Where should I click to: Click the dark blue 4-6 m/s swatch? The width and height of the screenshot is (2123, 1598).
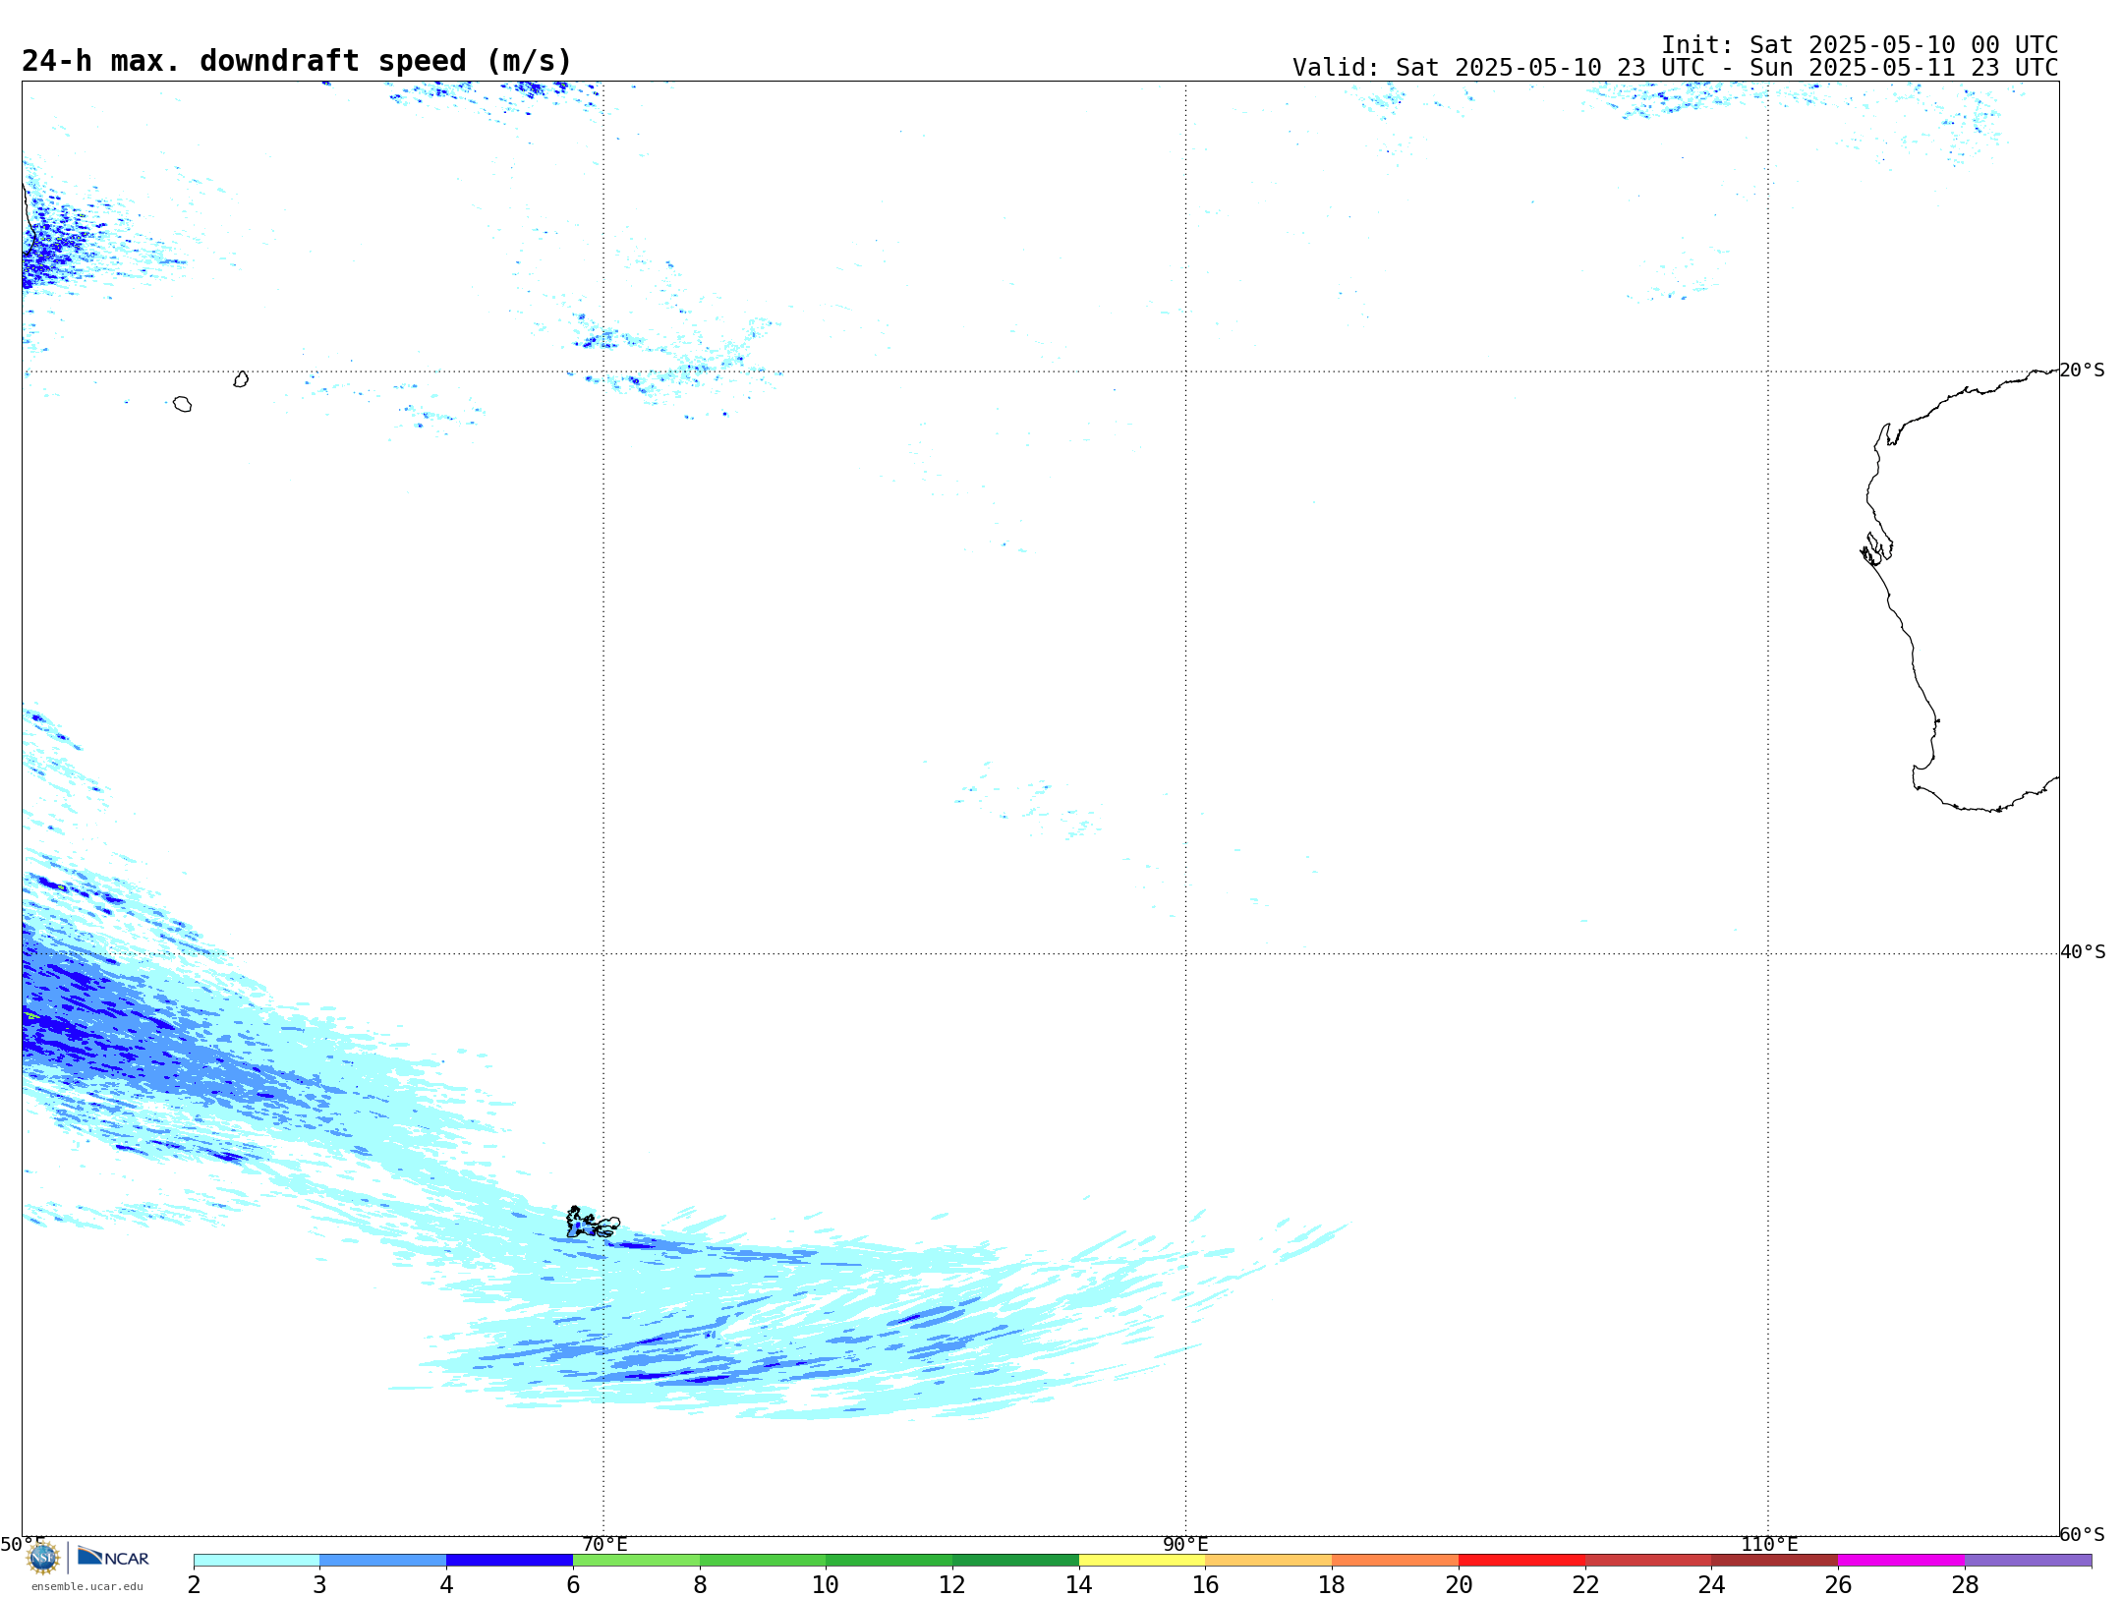[509, 1560]
